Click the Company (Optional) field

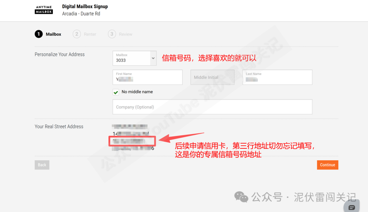tap(212, 107)
